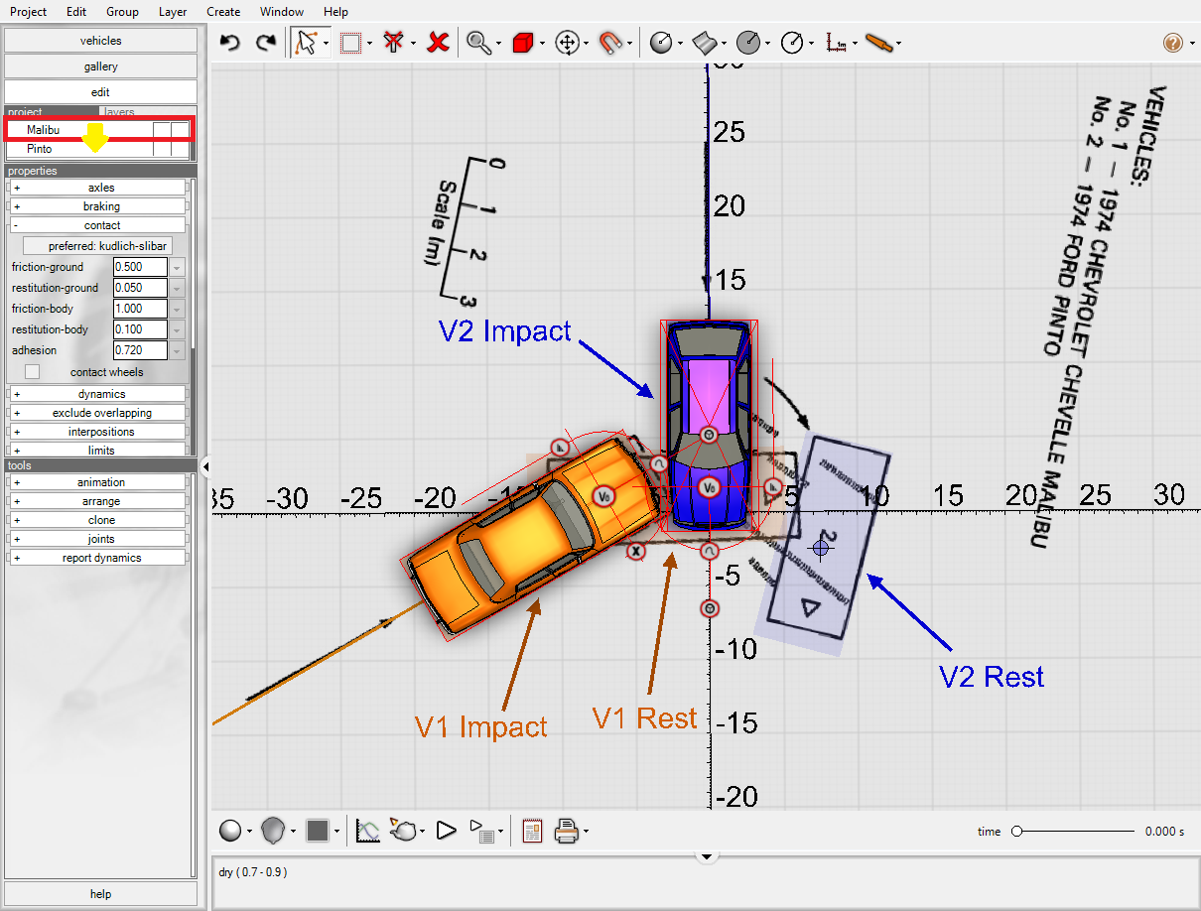Click the first gray circle gauge icon
1201x911 pixels.
(x=660, y=43)
